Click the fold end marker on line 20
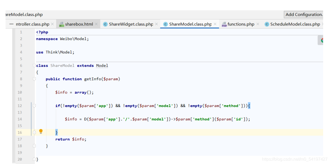The height and width of the screenshot is (164, 330). [34, 159]
